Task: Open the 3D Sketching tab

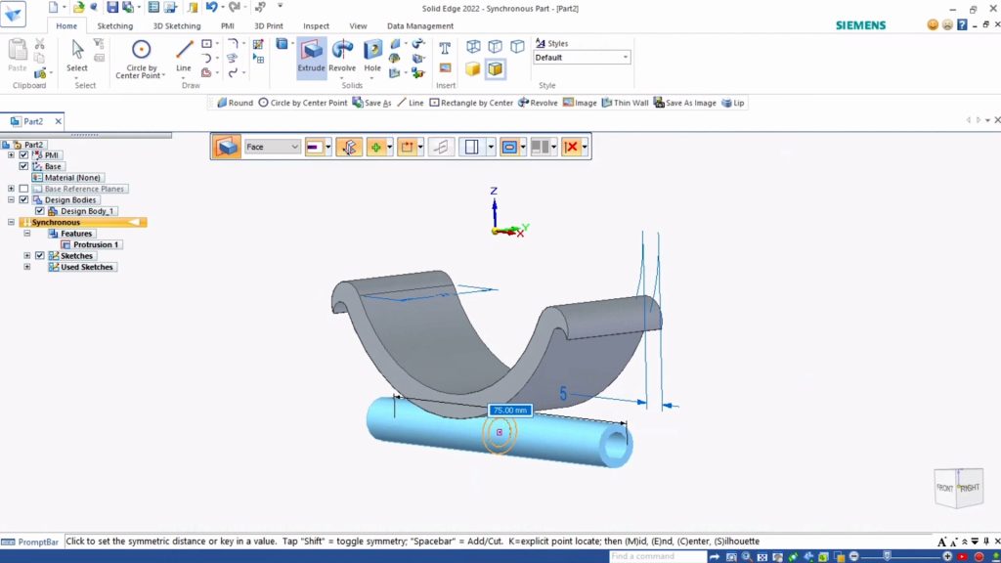Action: tap(177, 26)
